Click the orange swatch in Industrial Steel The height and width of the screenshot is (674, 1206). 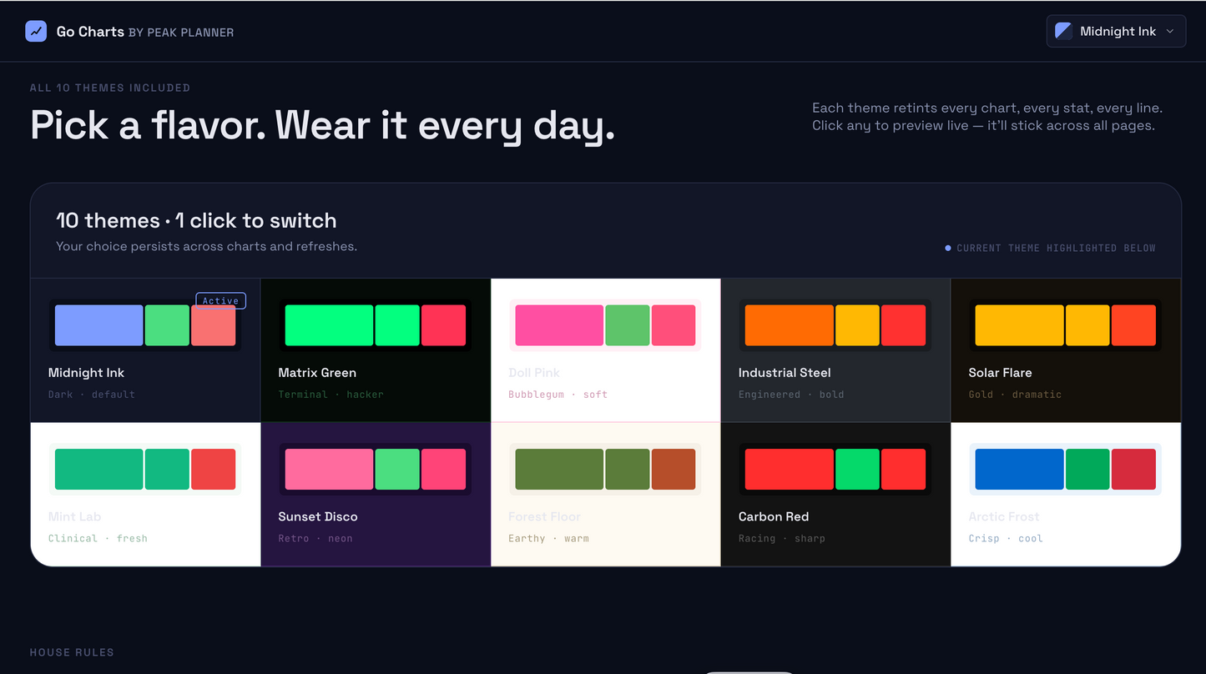790,325
